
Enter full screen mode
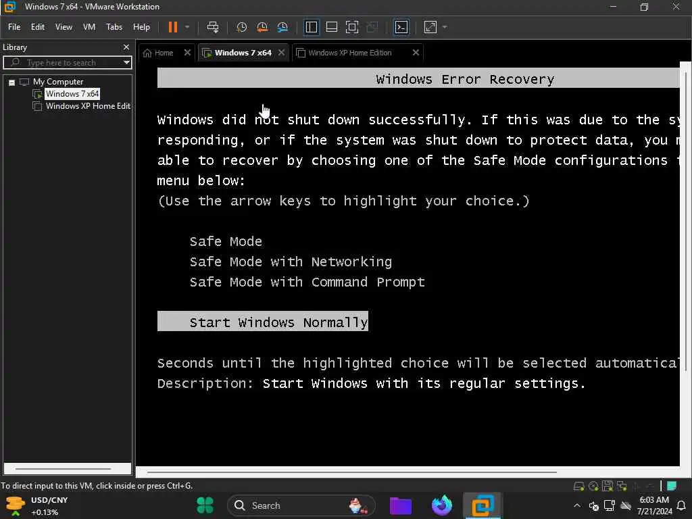[x=351, y=27]
